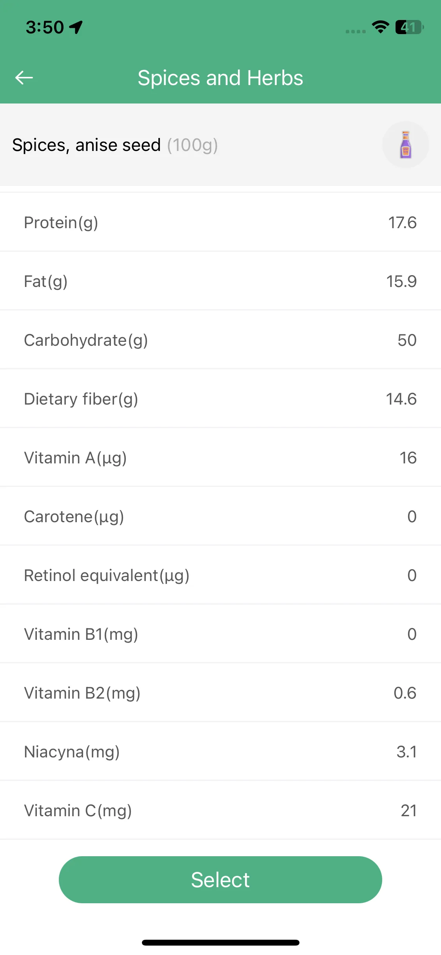Tap the Vitamin B1(mg) row
The image size is (441, 955).
[220, 634]
